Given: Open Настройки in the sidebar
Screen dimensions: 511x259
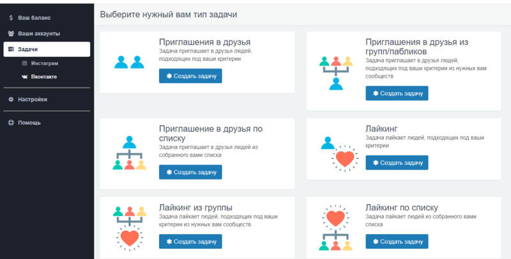Looking at the screenshot, I should [32, 99].
